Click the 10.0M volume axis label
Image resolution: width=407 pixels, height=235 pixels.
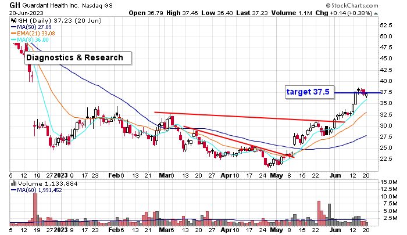coord(388,197)
